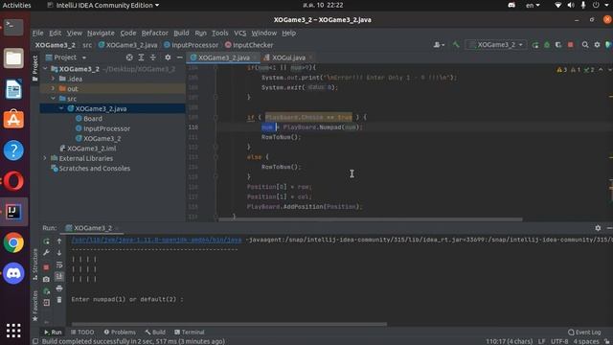613x345 pixels.
Task: Toggle soft-wrap in Run console
Action: tap(59, 264)
